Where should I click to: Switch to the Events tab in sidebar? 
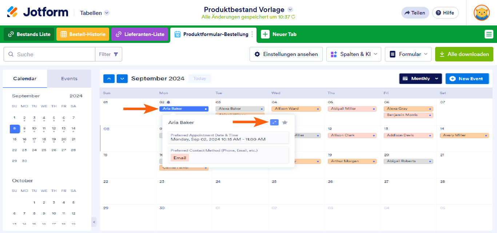coord(69,79)
